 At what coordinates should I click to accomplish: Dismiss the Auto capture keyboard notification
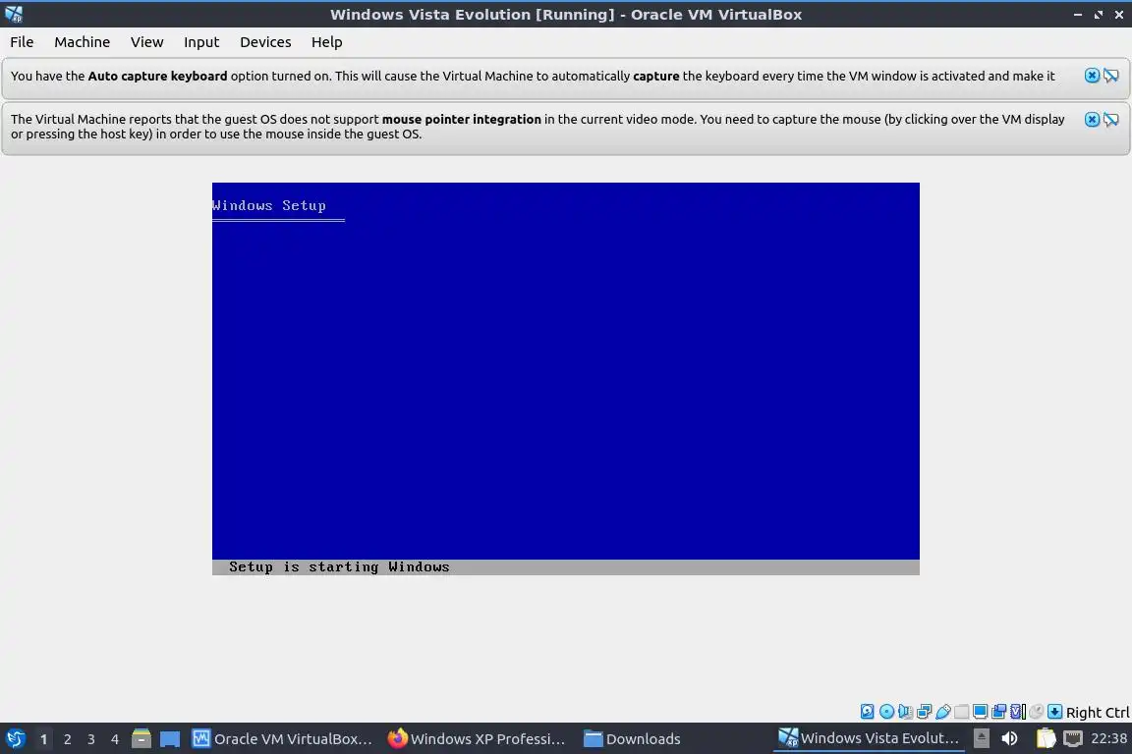point(1092,76)
